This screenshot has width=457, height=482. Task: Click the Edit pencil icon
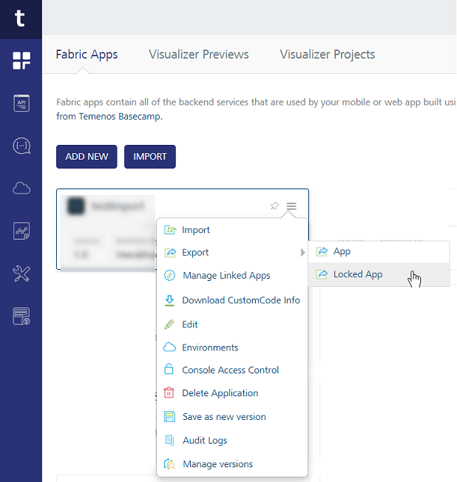[169, 325]
